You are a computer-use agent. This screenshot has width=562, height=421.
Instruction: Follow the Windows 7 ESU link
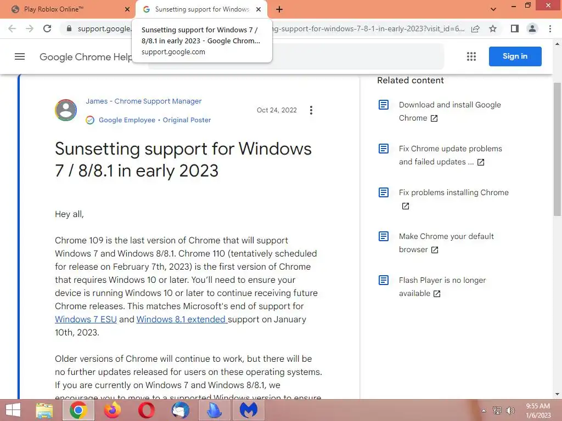(86, 320)
